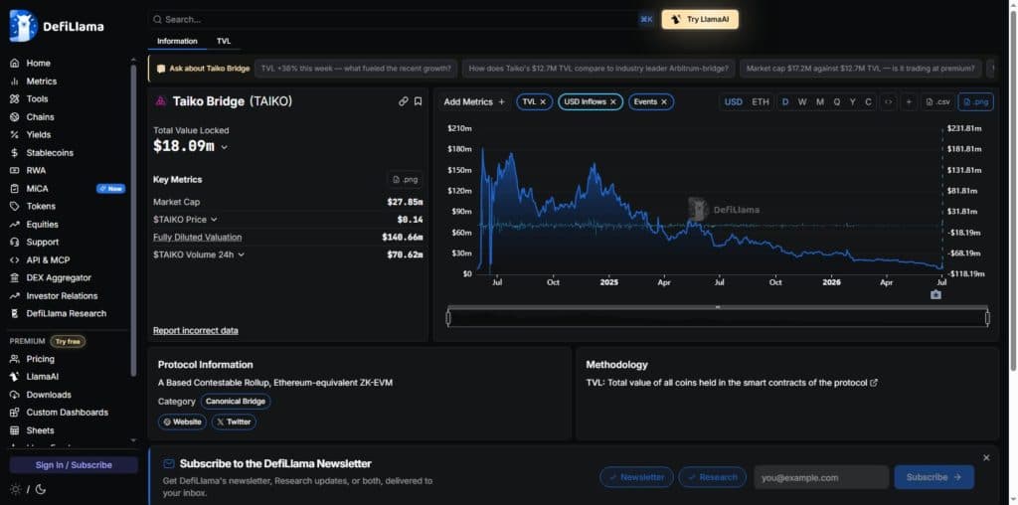Click right handle of chart range slider
Image resolution: width=1018 pixels, height=505 pixels.
pyautogui.click(x=987, y=318)
